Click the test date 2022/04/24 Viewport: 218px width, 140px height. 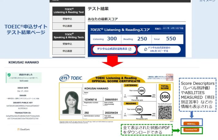111,113
